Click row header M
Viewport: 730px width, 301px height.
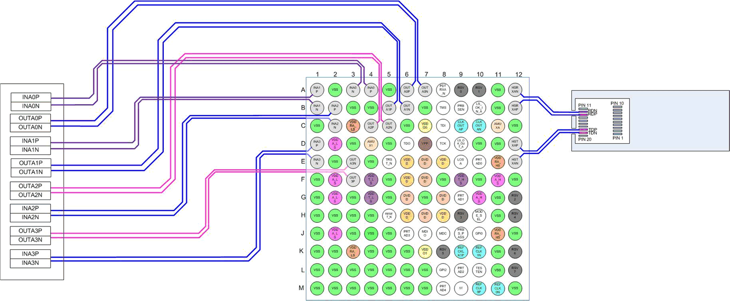[302, 288]
